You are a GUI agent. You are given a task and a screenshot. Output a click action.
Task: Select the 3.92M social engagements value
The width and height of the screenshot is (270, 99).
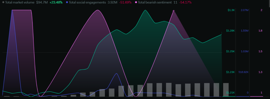pyautogui.click(x=112, y=2)
